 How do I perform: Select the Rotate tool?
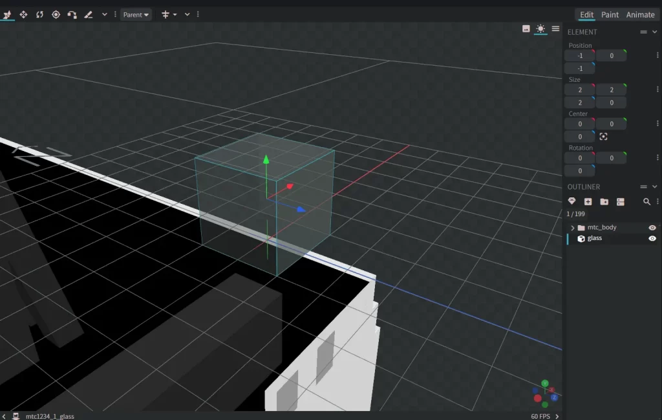(x=39, y=14)
